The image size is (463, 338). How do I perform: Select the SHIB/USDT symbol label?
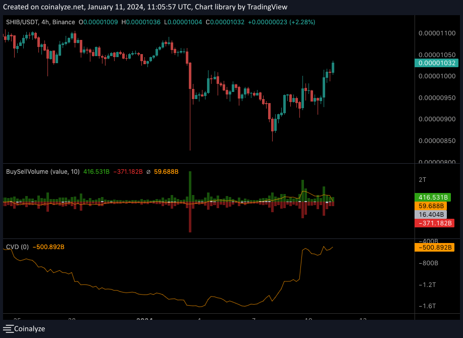click(x=23, y=22)
